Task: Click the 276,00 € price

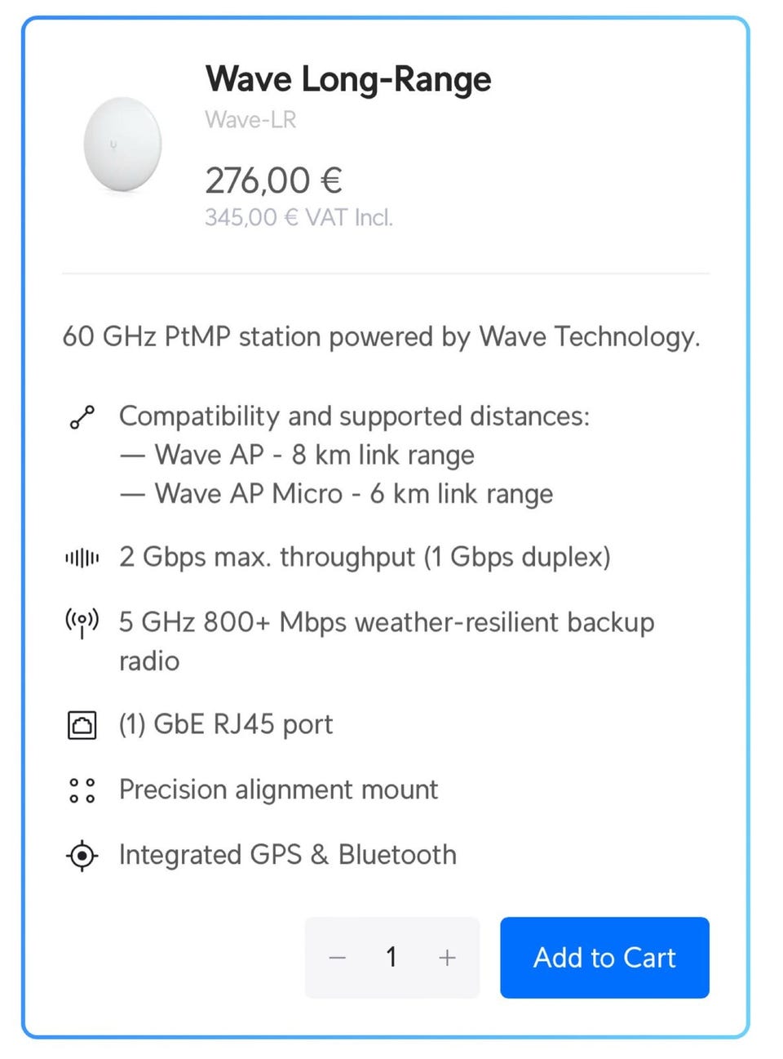Action: click(x=273, y=181)
